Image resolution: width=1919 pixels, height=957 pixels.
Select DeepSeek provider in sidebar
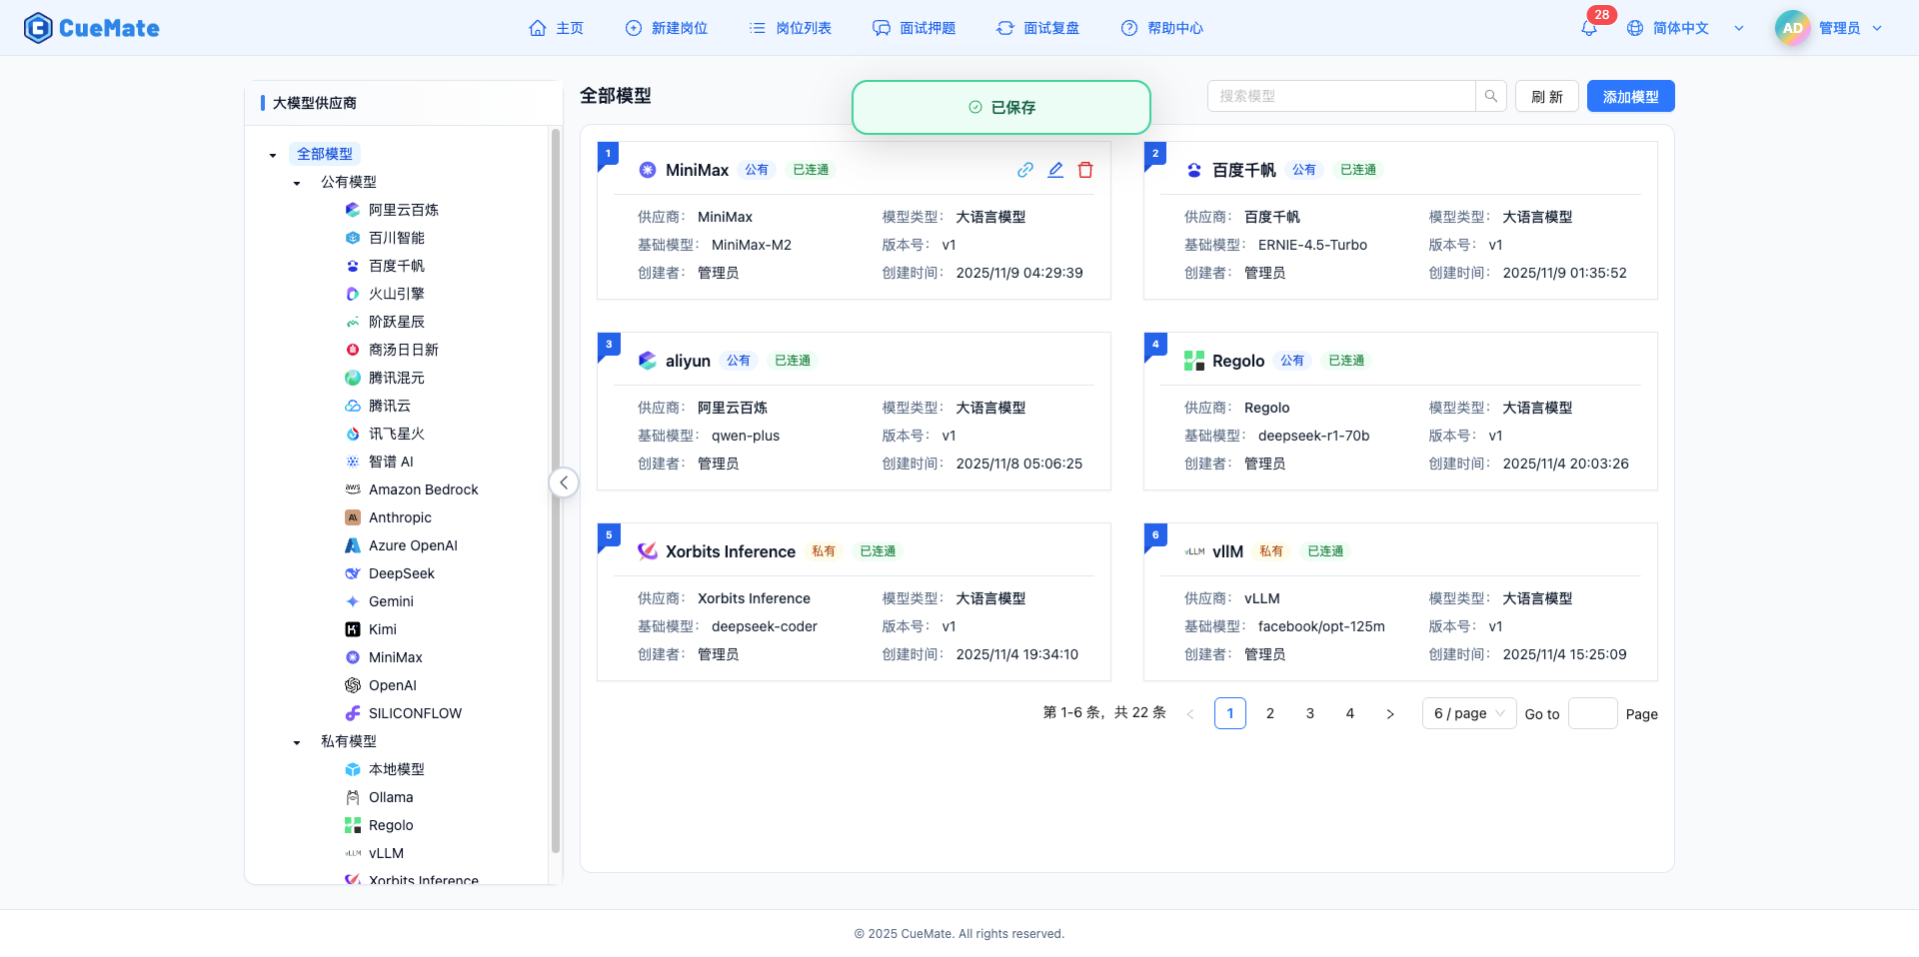pos(401,572)
